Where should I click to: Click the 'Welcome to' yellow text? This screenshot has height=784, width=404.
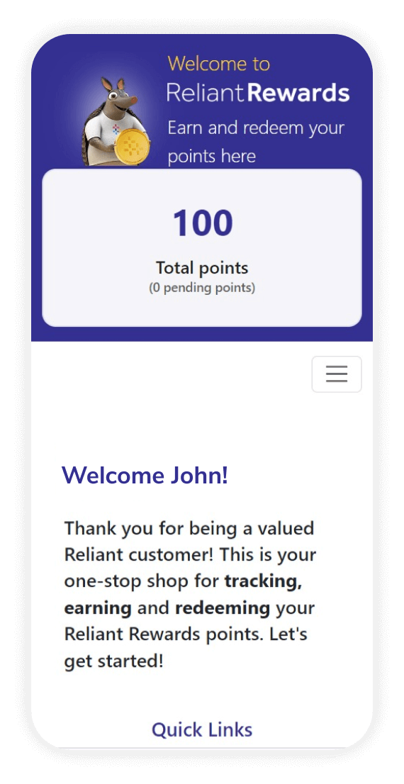218,64
